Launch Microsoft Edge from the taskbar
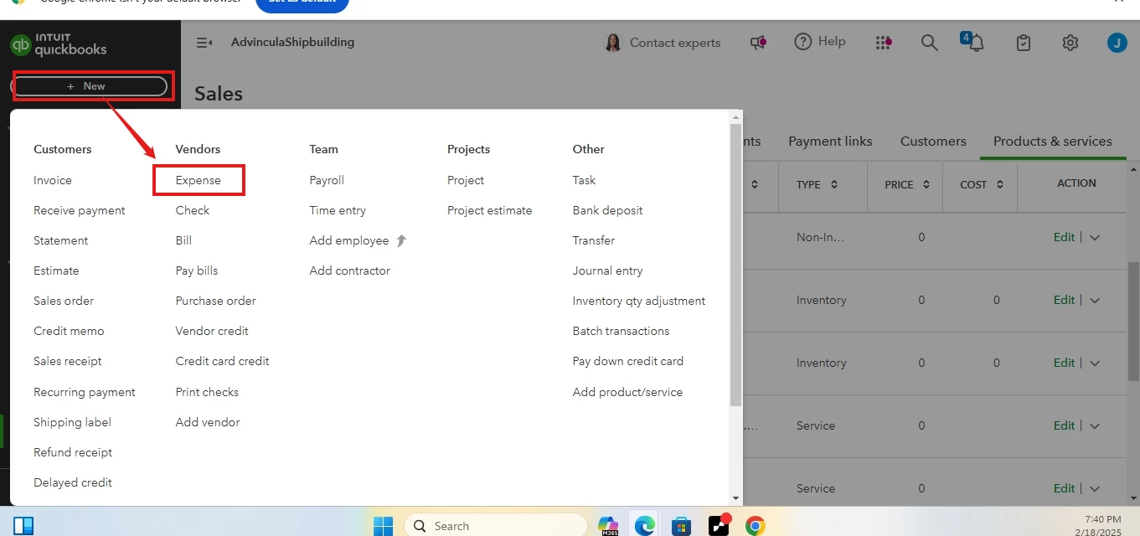 tap(644, 525)
